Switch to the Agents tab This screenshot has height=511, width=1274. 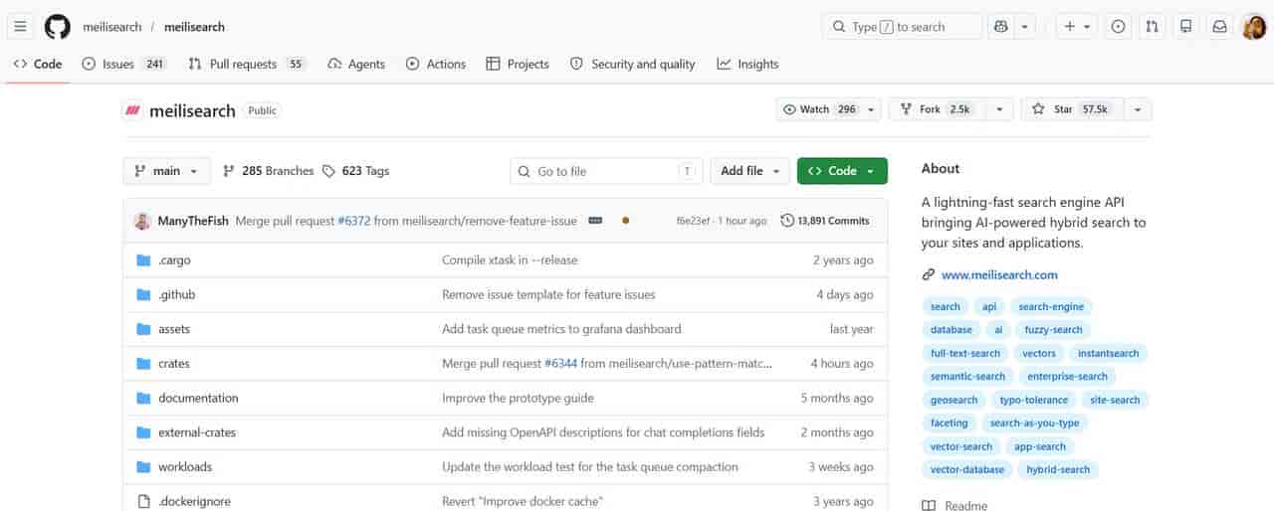(356, 64)
